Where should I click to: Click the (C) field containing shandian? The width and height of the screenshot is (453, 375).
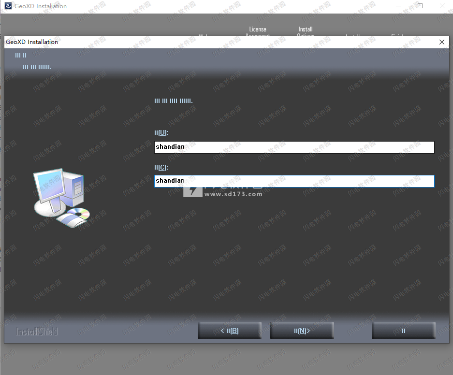coord(294,181)
